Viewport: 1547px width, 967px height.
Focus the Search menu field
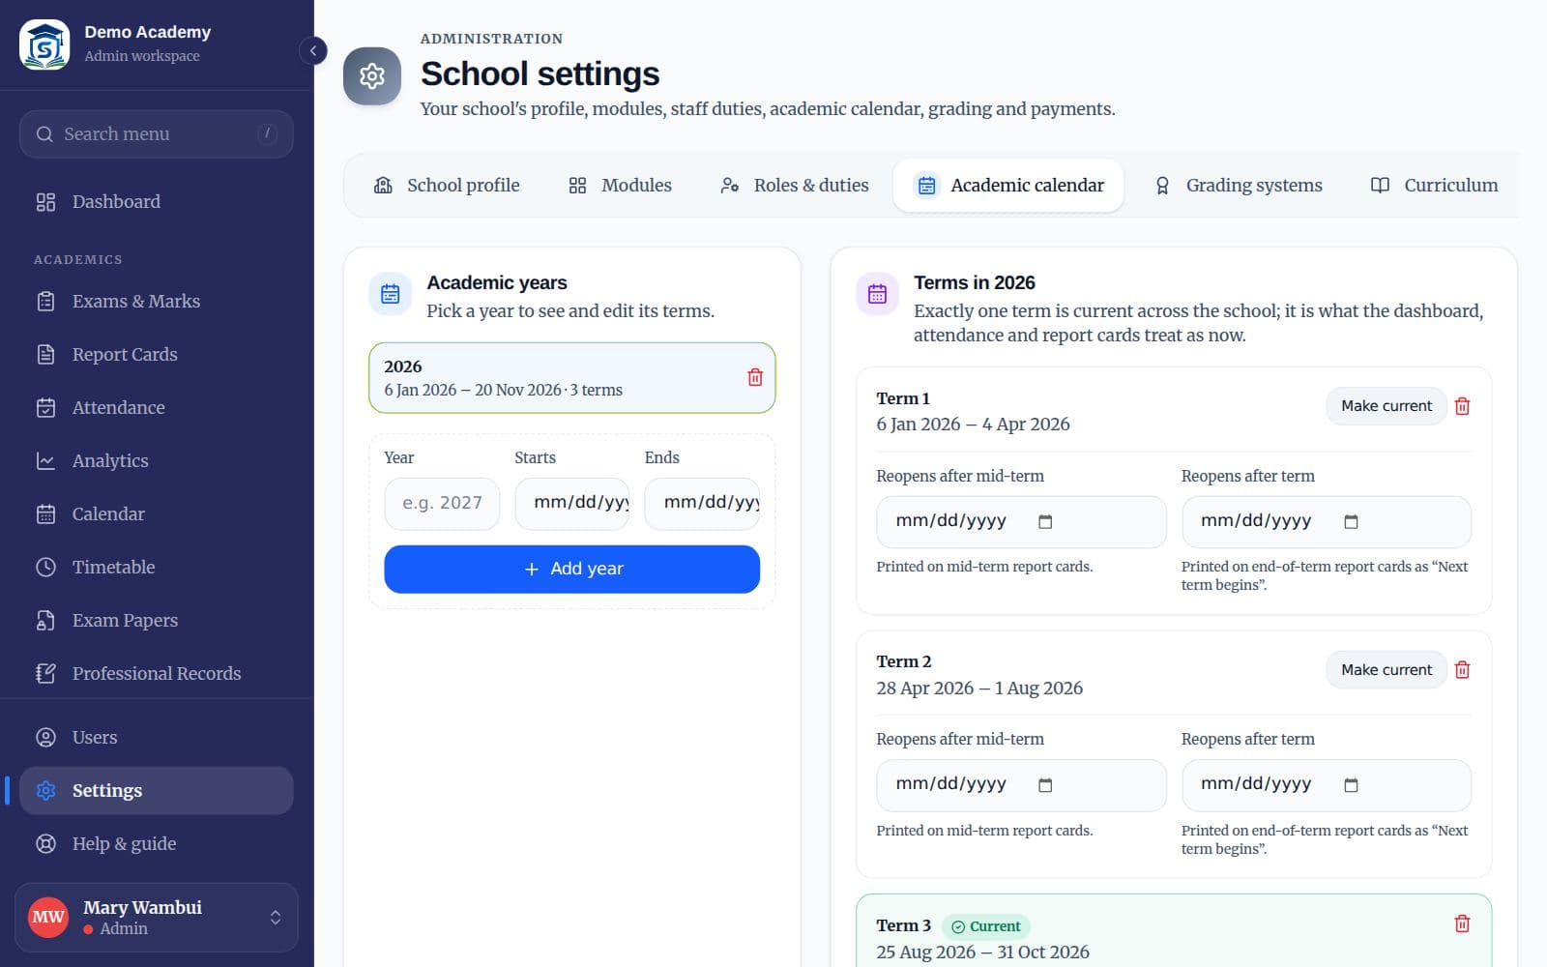(156, 134)
